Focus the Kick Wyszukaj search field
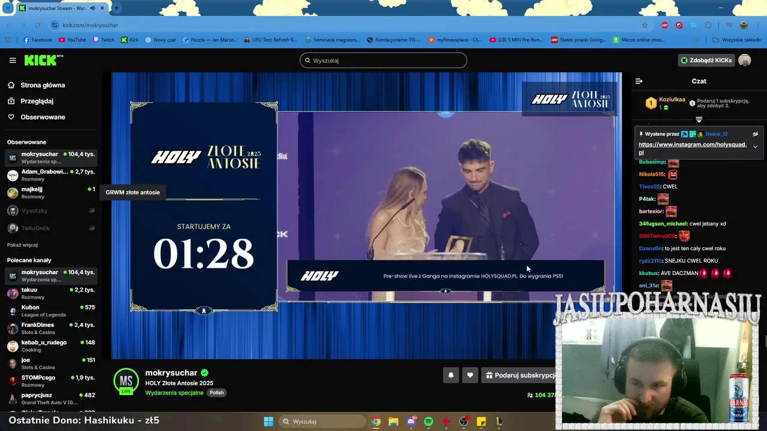The image size is (767, 431). pos(383,60)
